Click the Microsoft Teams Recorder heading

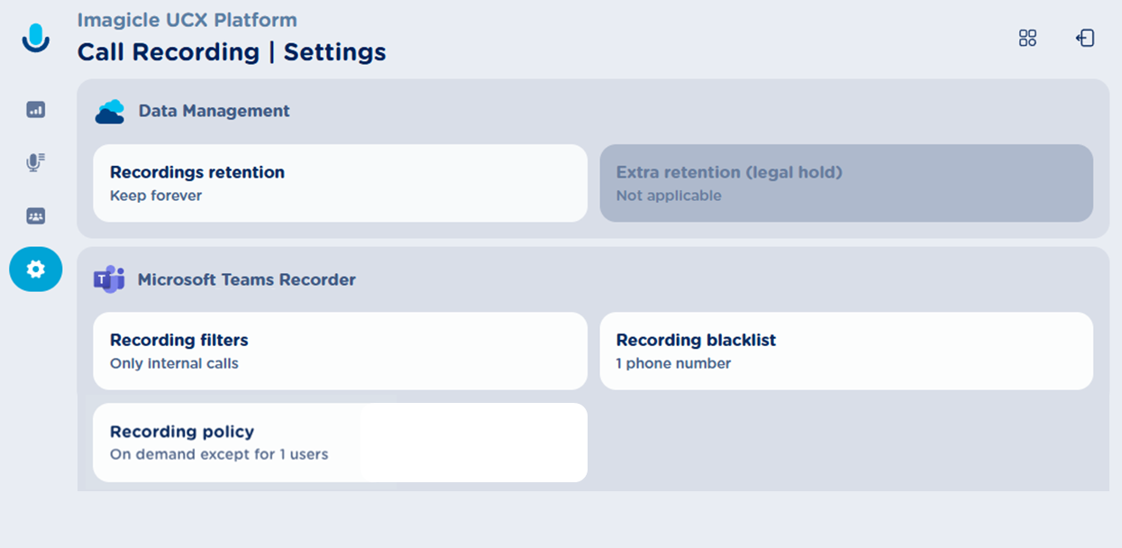(x=246, y=279)
